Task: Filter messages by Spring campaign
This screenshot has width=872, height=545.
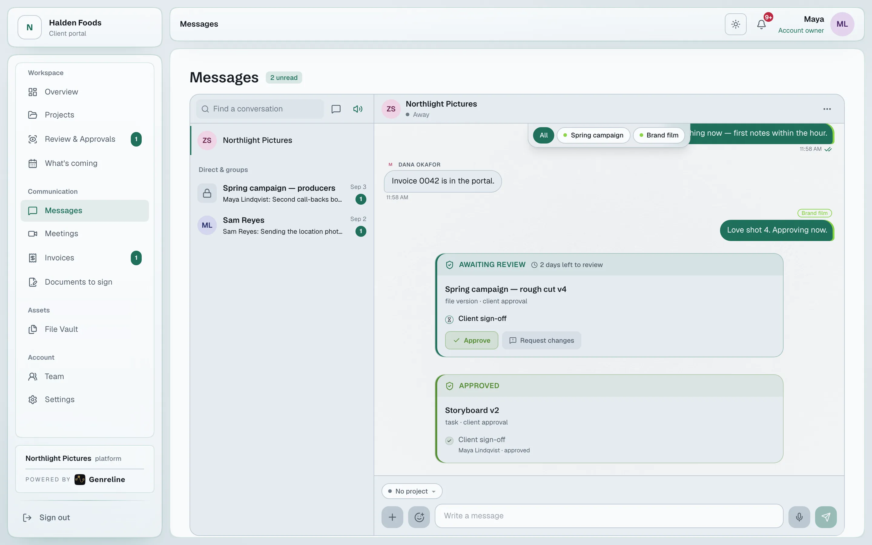Action: 593,135
